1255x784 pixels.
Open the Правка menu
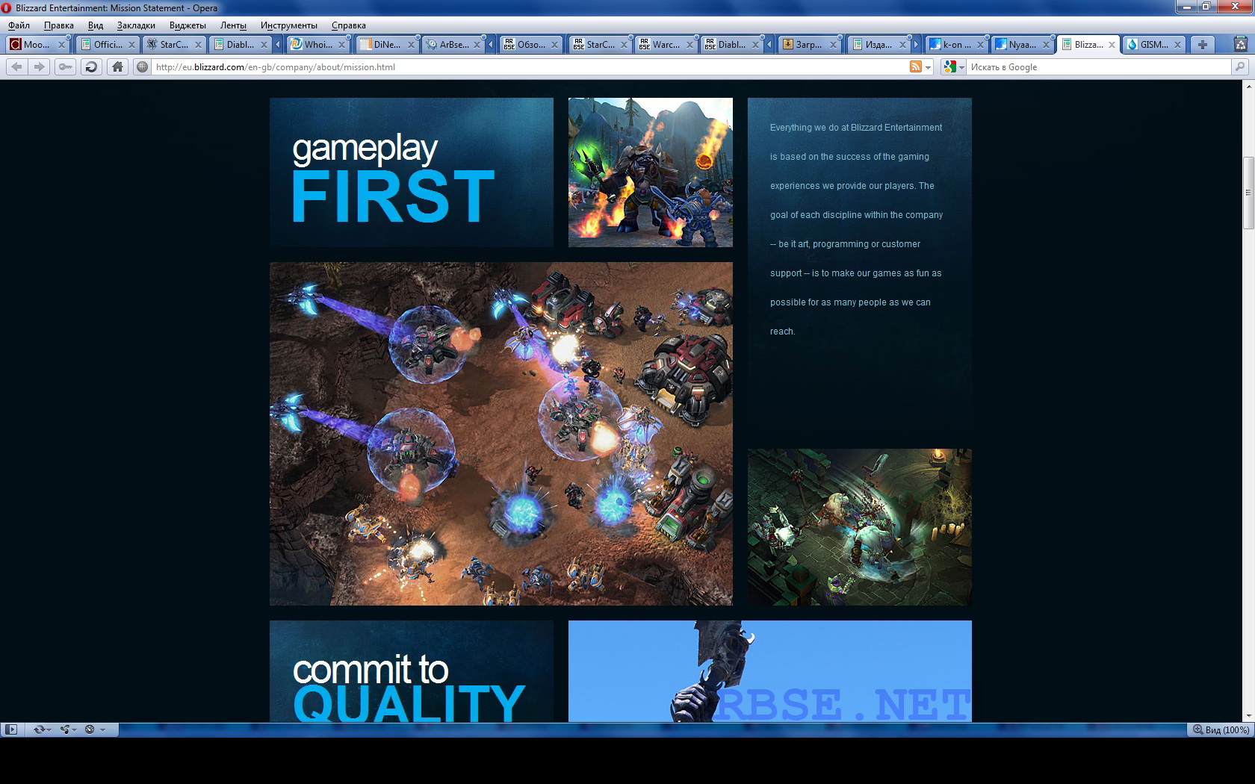pyautogui.click(x=59, y=25)
